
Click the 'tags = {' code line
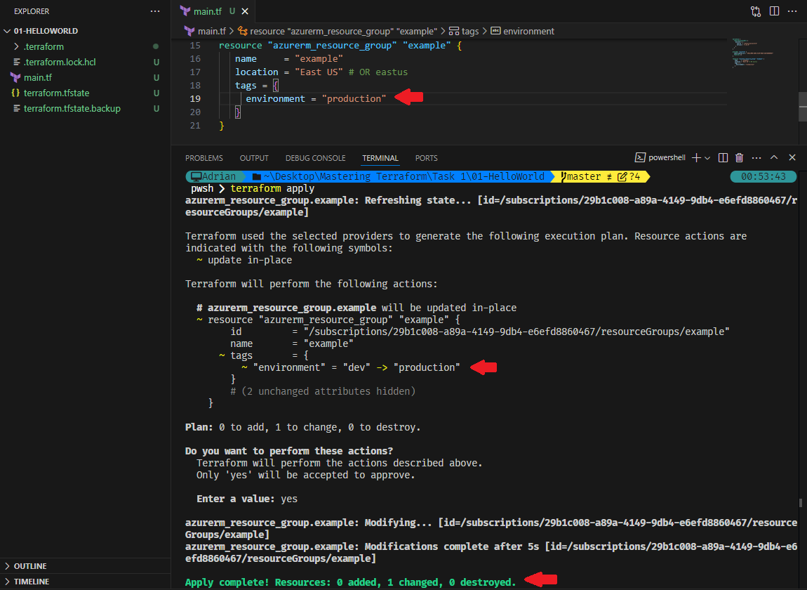pyautogui.click(x=257, y=86)
